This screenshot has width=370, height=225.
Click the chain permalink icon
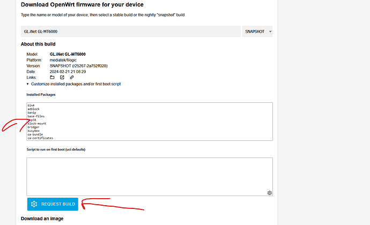click(72, 77)
